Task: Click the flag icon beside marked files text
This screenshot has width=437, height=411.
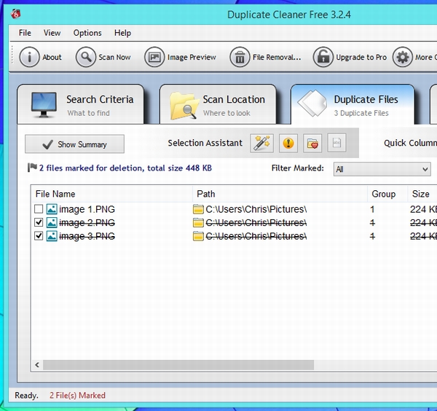Action: (x=32, y=168)
